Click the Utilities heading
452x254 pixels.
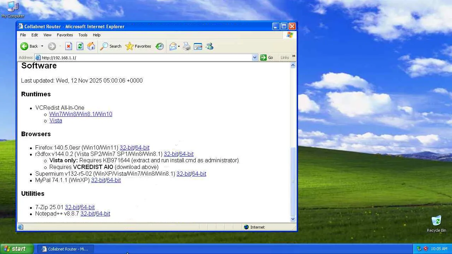click(33, 194)
